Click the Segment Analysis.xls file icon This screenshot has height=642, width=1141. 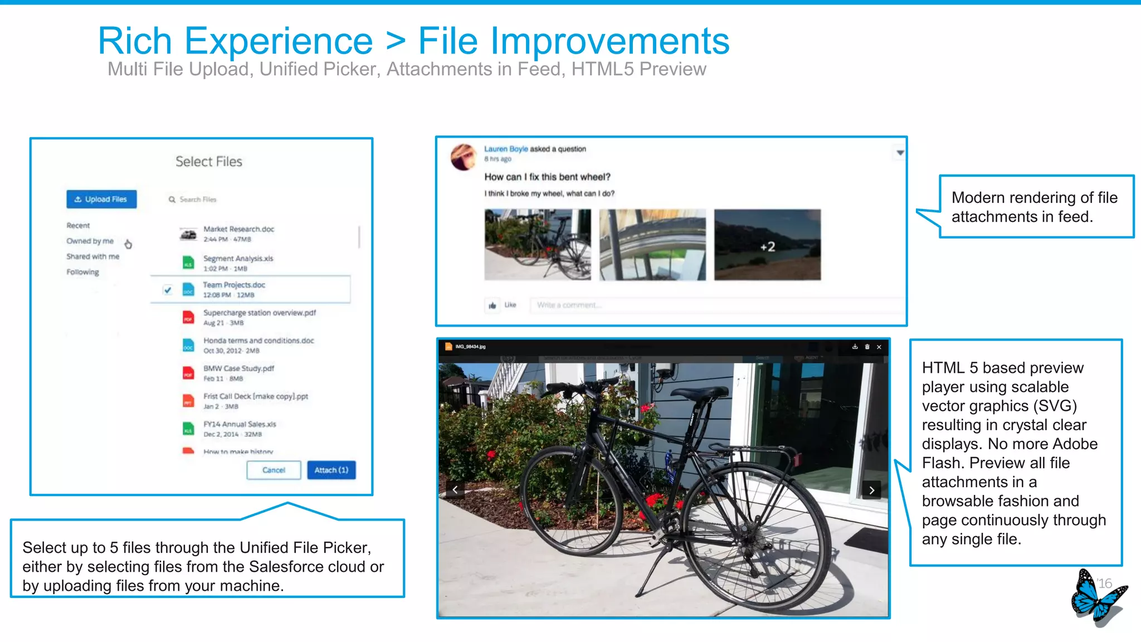(x=188, y=262)
